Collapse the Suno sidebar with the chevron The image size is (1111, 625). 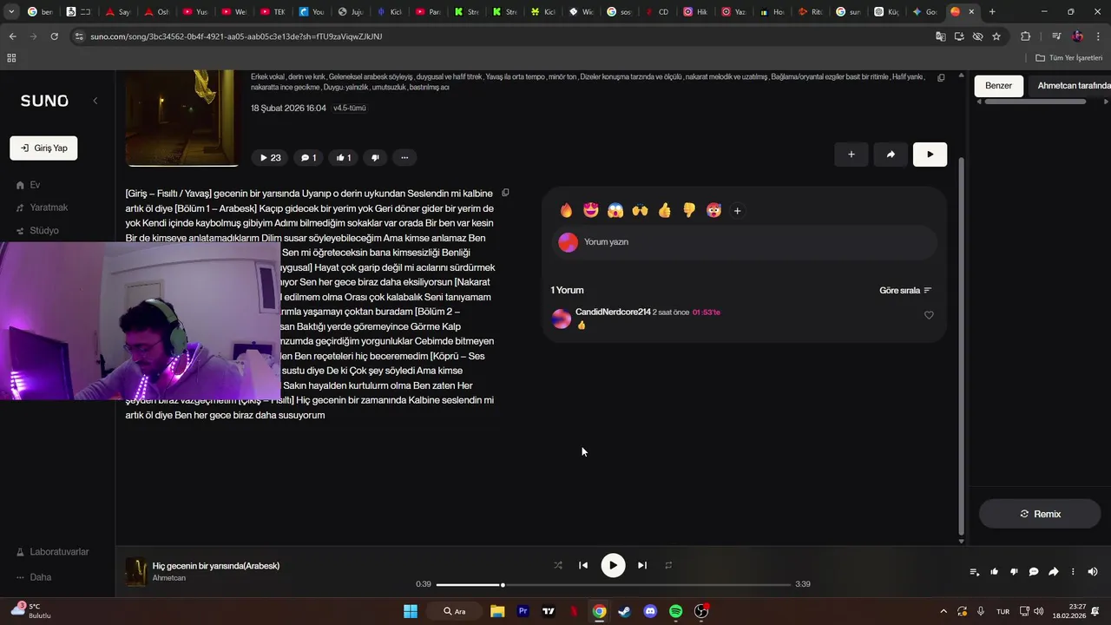(95, 101)
